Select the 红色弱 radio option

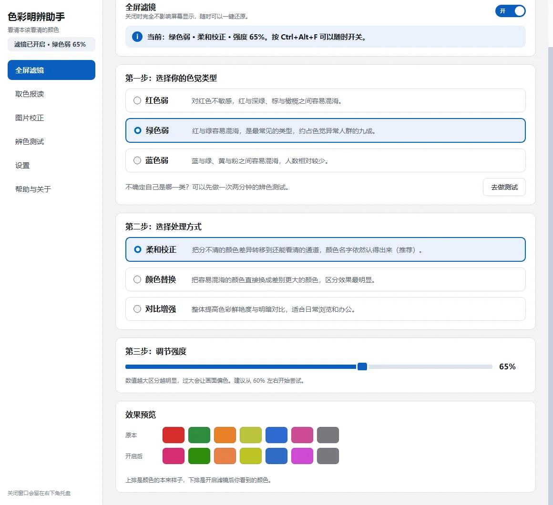tap(325, 100)
